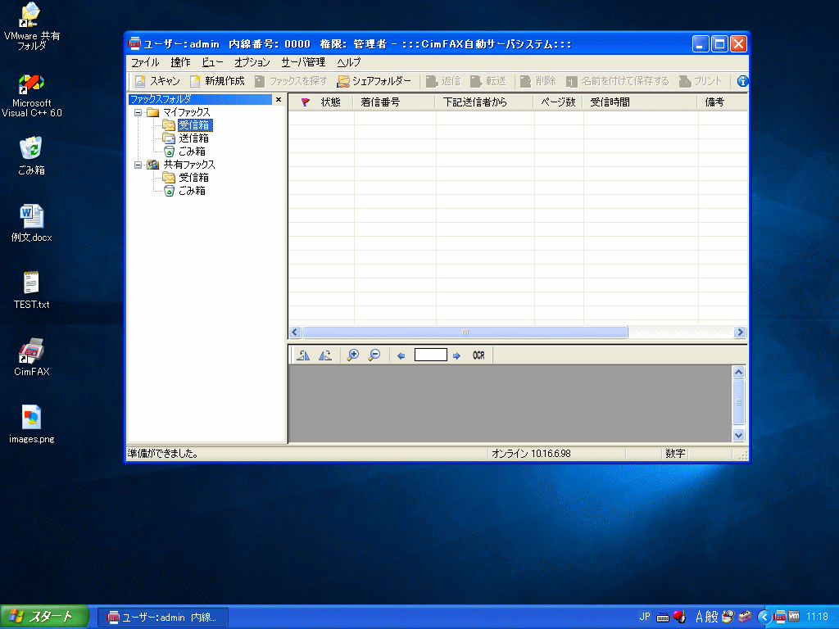Click 名前を付けて保存する save-as button

[x=618, y=81]
